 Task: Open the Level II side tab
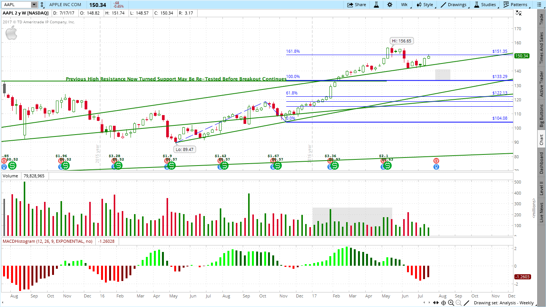[x=541, y=188]
